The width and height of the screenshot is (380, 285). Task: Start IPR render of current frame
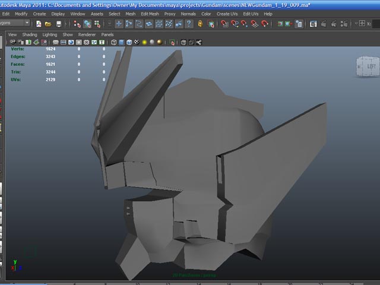(x=334, y=24)
